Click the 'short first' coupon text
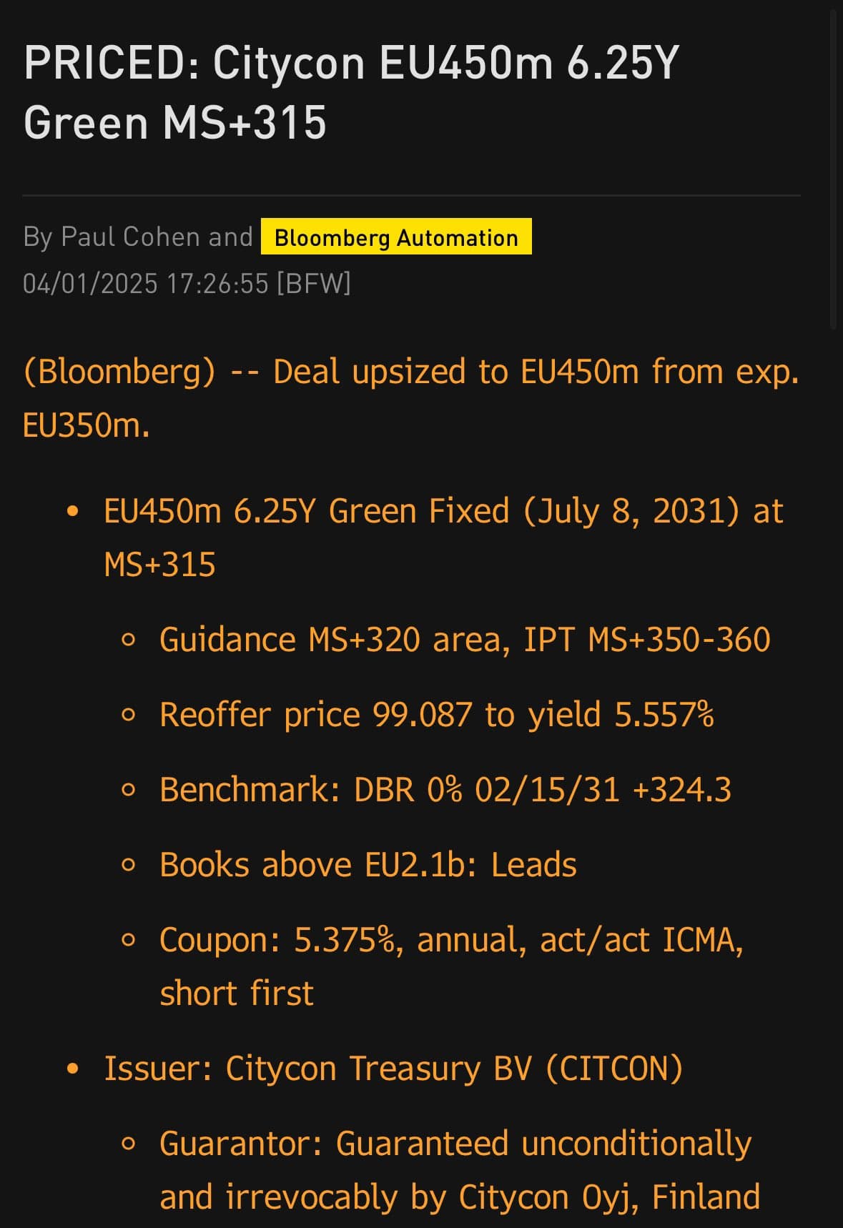Screen dimensions: 843x1228 point(237,993)
